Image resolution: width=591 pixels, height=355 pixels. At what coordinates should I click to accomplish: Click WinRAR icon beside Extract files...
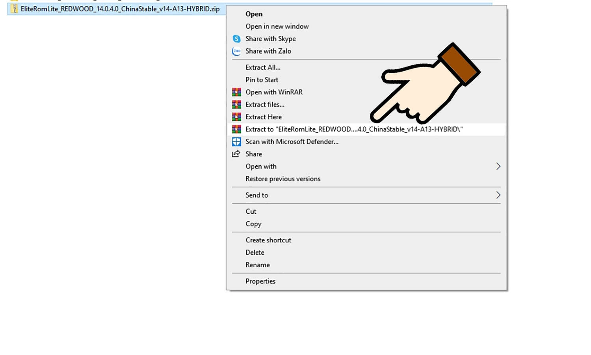236,104
